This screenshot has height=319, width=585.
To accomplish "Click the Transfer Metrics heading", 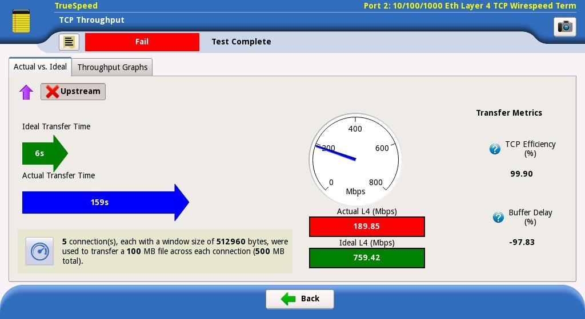I will (x=509, y=113).
